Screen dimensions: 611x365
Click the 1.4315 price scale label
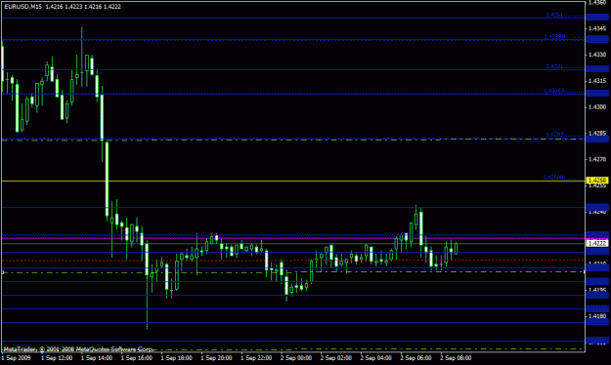[597, 81]
